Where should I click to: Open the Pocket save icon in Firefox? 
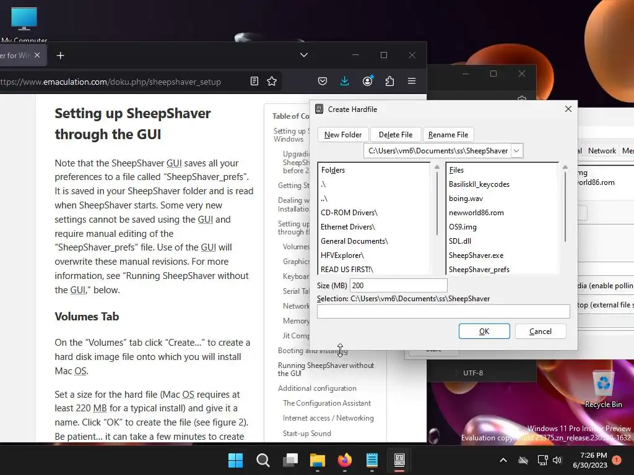(x=322, y=81)
